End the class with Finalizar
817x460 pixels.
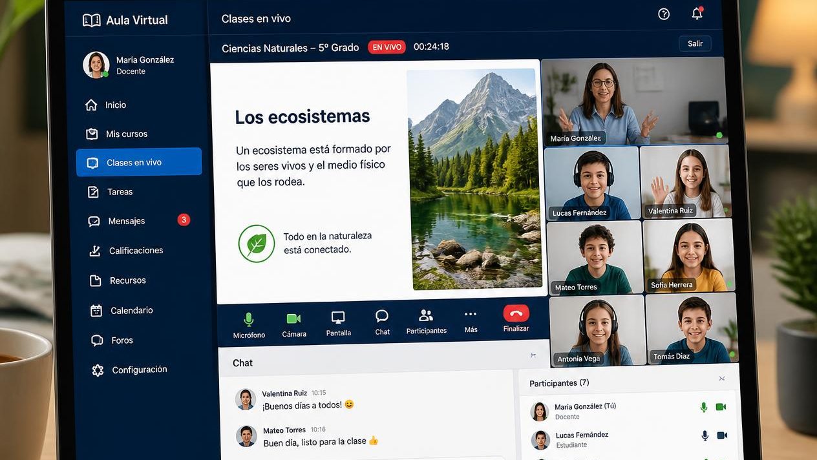(x=516, y=319)
